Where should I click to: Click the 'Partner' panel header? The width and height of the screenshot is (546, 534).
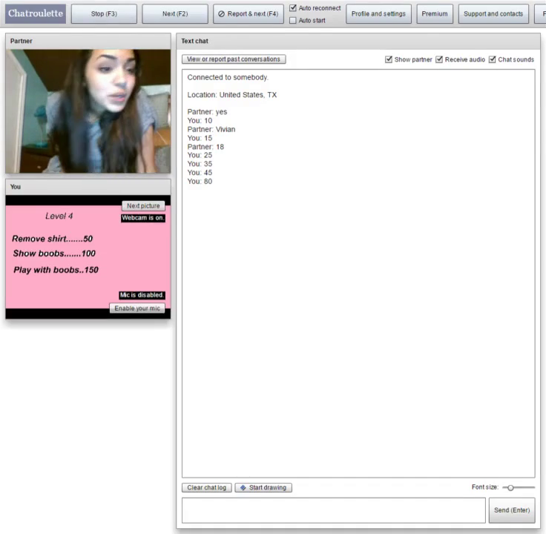coord(88,41)
